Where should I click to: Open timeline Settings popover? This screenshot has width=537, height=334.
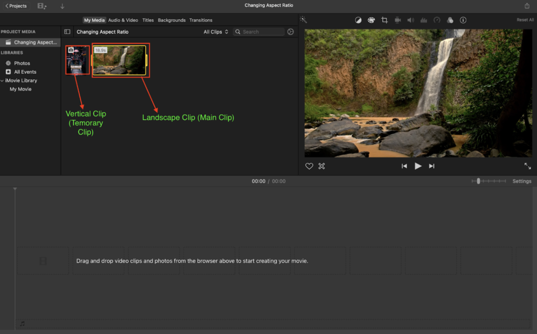(x=522, y=181)
